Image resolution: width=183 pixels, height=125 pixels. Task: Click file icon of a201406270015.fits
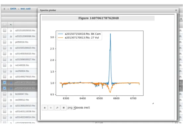[x=11, y=77]
